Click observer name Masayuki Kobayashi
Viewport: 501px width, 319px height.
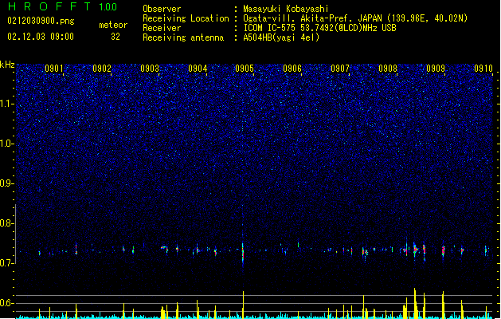[x=286, y=9]
